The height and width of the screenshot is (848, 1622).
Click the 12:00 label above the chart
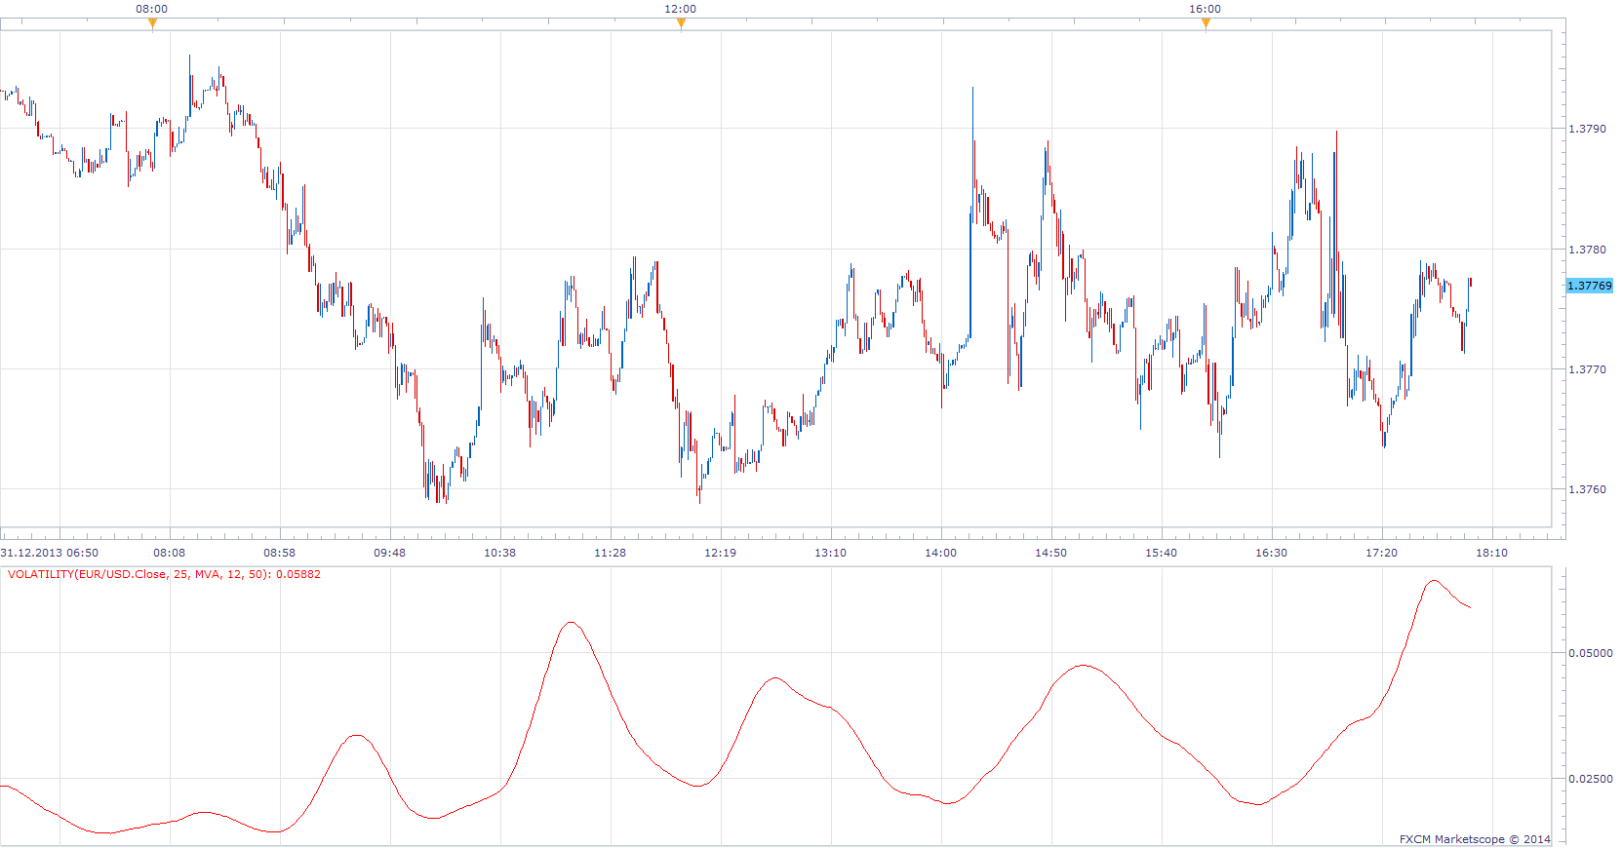point(681,9)
